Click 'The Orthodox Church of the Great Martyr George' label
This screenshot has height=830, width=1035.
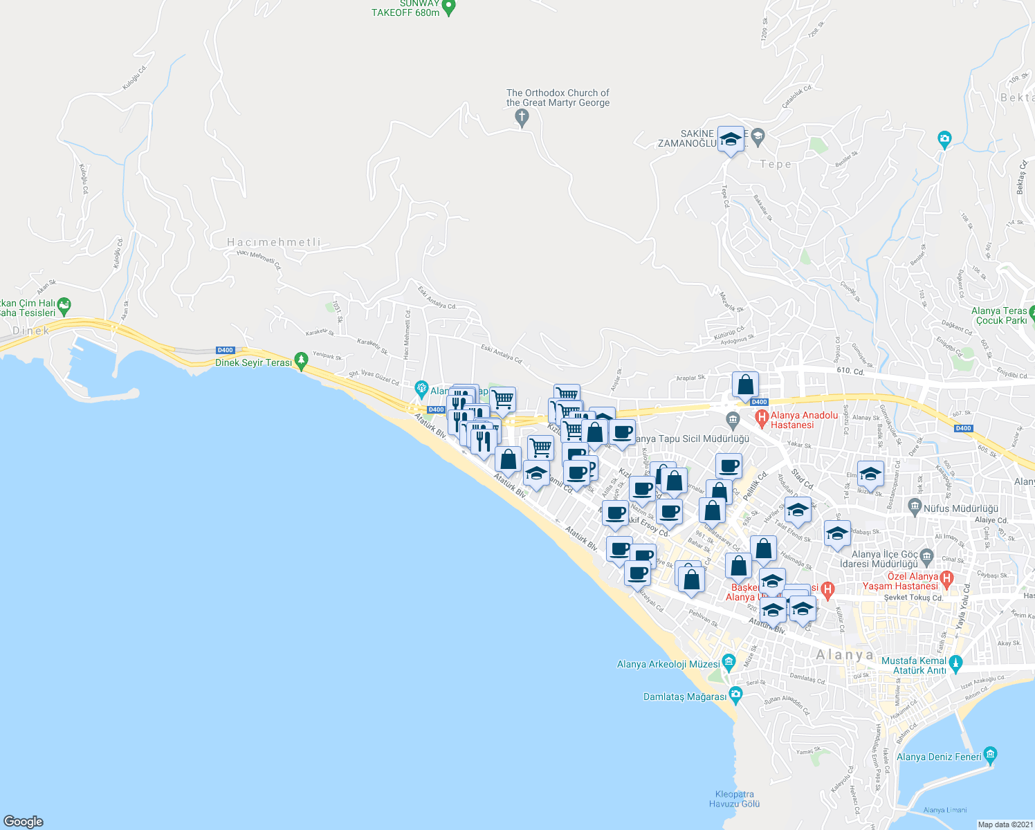click(558, 98)
